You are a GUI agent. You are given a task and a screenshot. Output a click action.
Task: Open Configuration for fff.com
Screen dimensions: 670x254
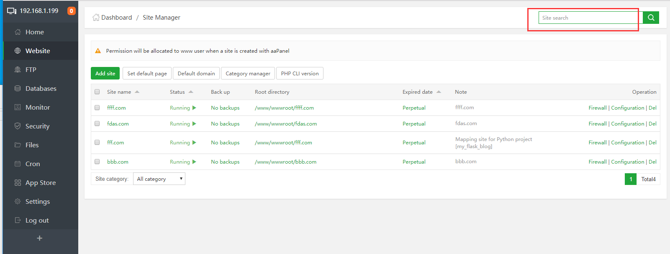click(627, 143)
